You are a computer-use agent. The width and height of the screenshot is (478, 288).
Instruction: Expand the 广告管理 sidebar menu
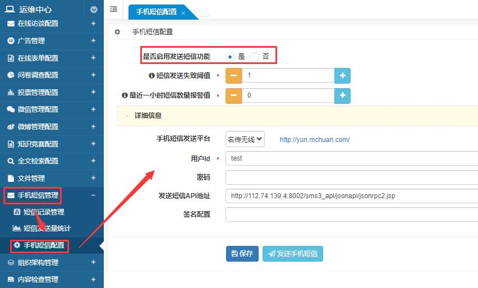click(x=93, y=41)
